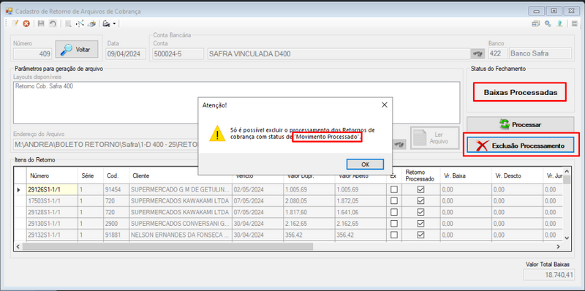585x291 pixels.
Task: Click the Cod. column header
Action: [116, 175]
